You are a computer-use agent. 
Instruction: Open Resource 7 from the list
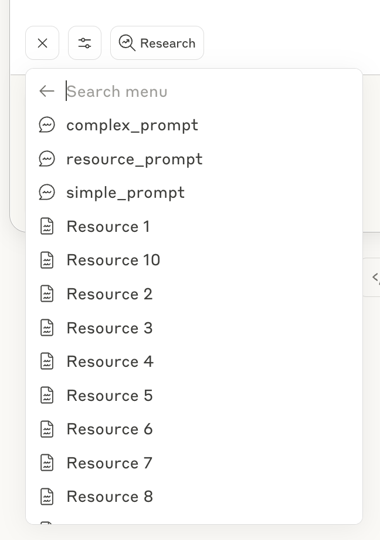click(109, 463)
